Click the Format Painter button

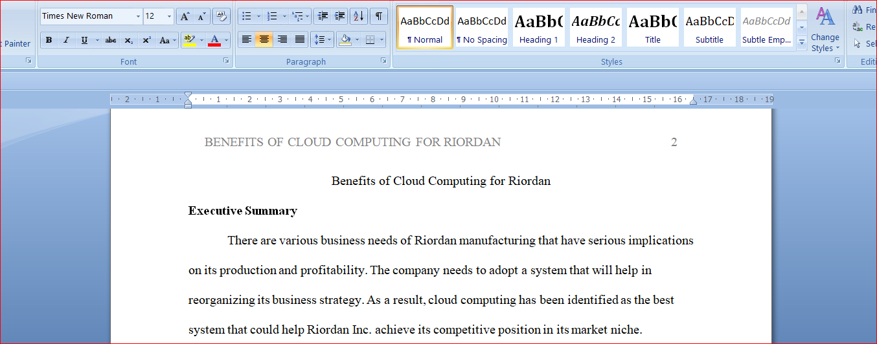pyautogui.click(x=16, y=44)
